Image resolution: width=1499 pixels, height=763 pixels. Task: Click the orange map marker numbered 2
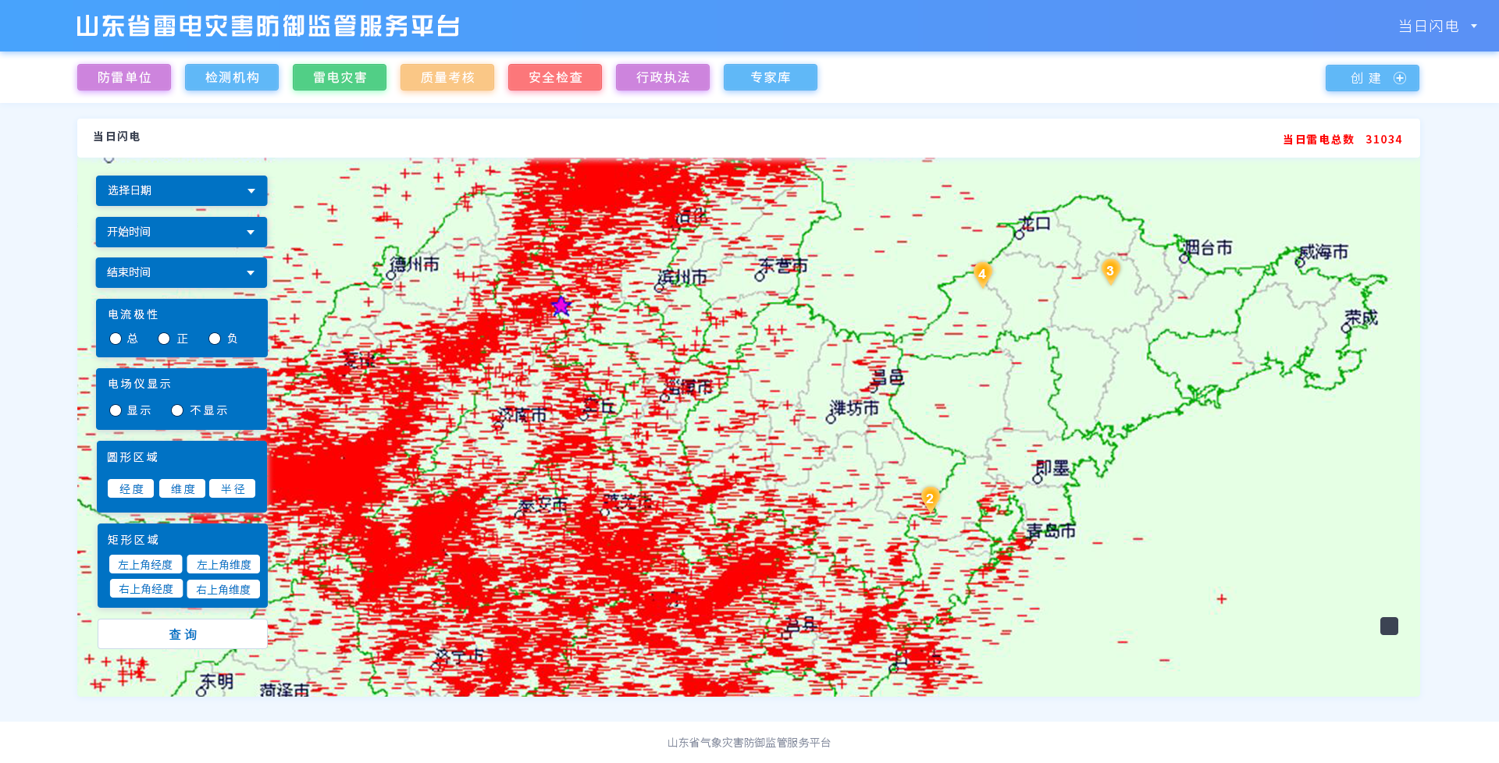tap(929, 499)
